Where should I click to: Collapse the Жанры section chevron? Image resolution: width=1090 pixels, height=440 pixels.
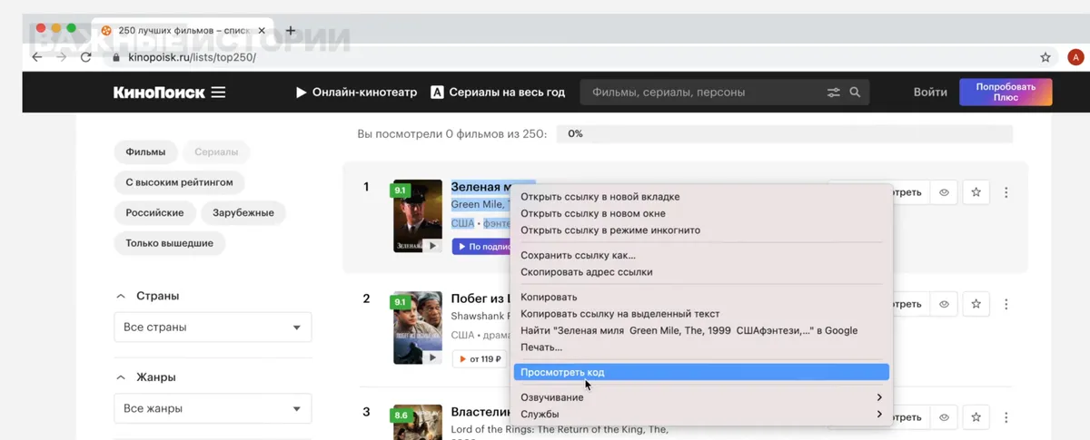(121, 376)
